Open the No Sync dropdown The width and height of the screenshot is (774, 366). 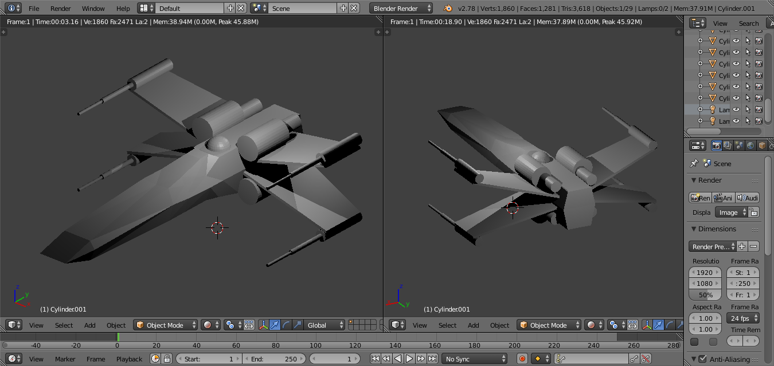[x=475, y=359]
